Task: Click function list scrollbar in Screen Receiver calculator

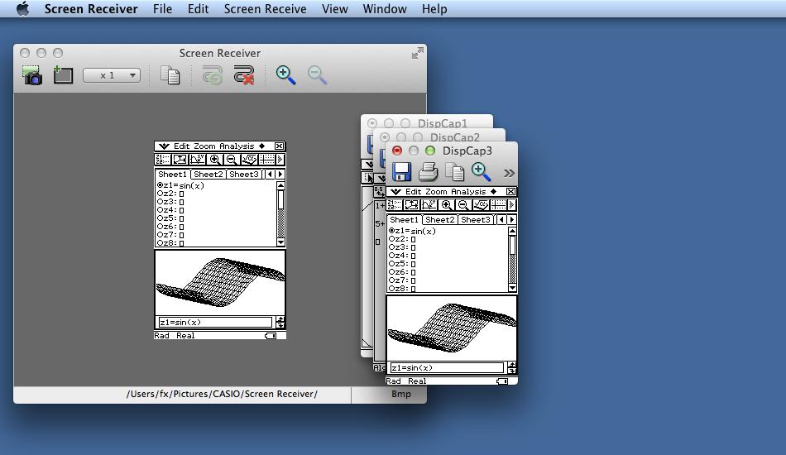Action: (x=280, y=214)
